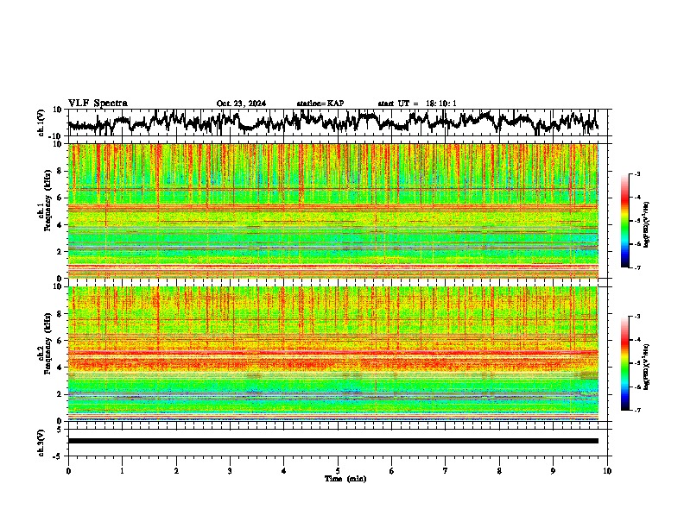Click the "8" frequency tick of ch.1 spectrogram
684x528 pixels.
coord(60,171)
